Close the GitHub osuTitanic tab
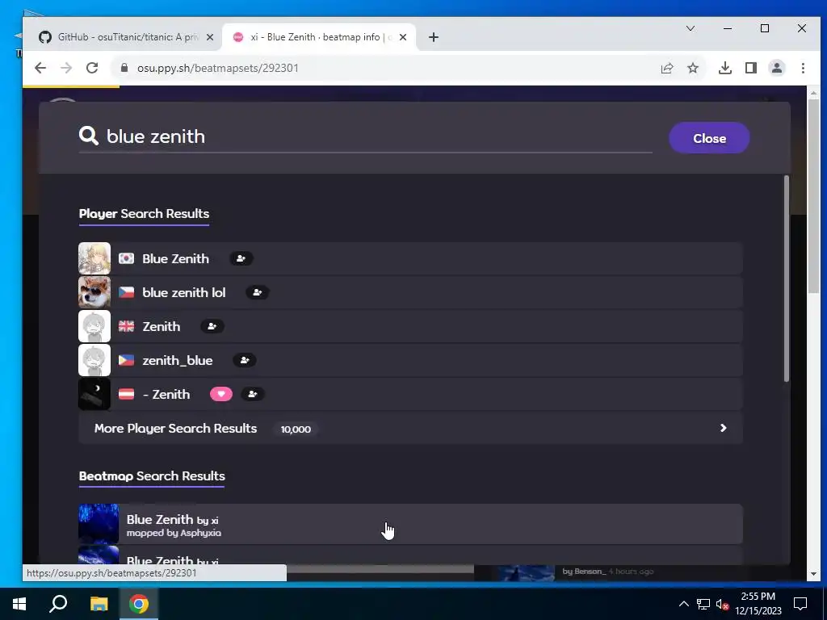This screenshot has height=620, width=827. coord(210,37)
